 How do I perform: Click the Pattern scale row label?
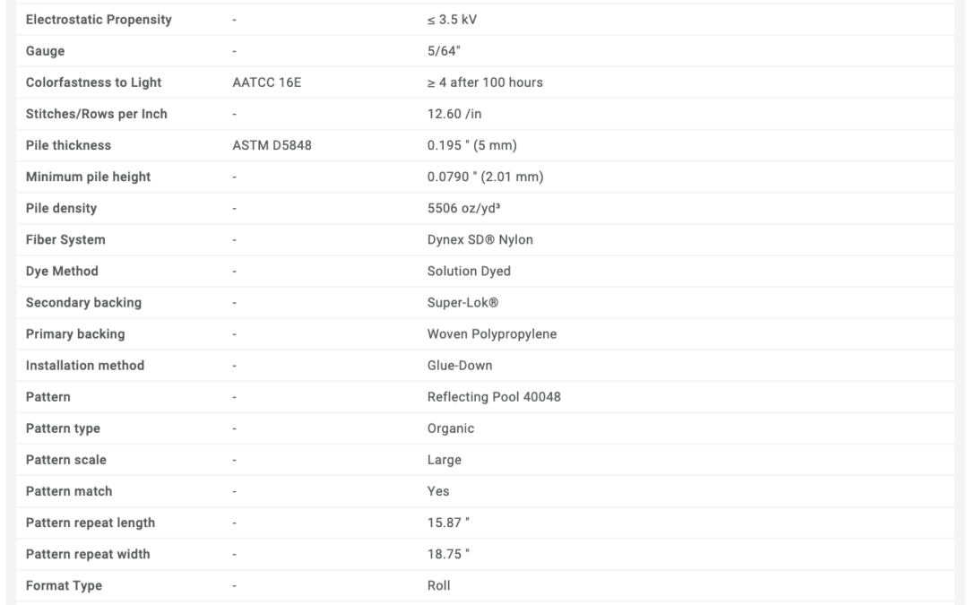coord(66,461)
